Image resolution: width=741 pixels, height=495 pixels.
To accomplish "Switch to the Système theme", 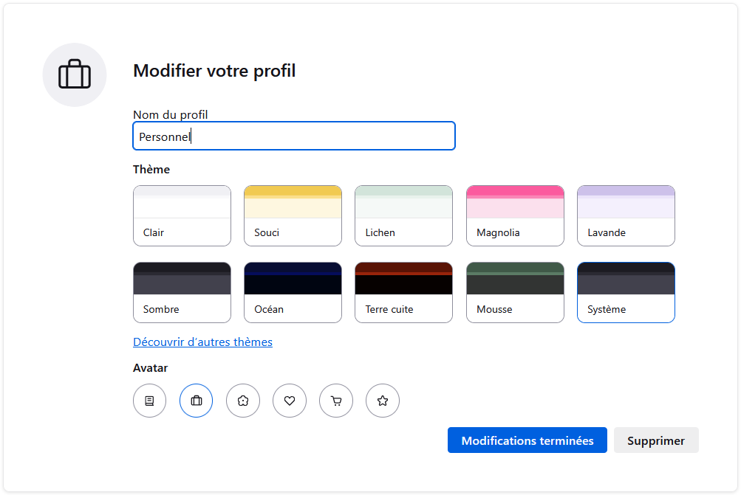I will (625, 292).
